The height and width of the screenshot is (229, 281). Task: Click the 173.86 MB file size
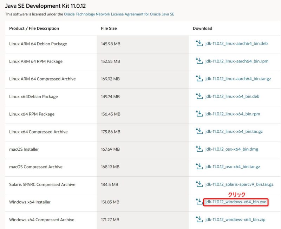(x=111, y=132)
